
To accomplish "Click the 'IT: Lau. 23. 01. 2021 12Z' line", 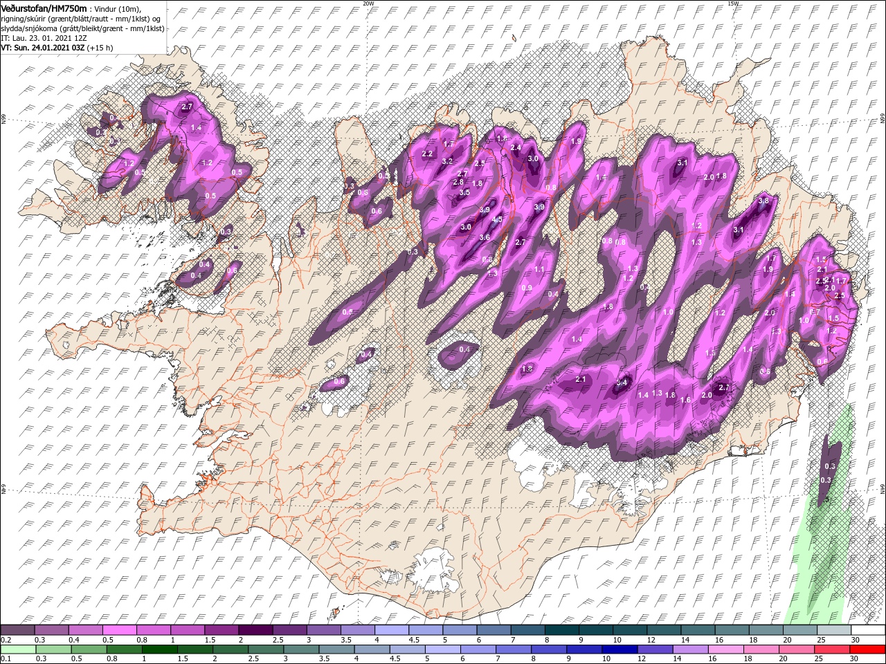I will point(44,39).
